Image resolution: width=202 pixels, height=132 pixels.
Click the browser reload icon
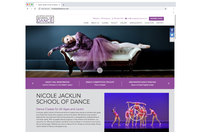[35, 9]
